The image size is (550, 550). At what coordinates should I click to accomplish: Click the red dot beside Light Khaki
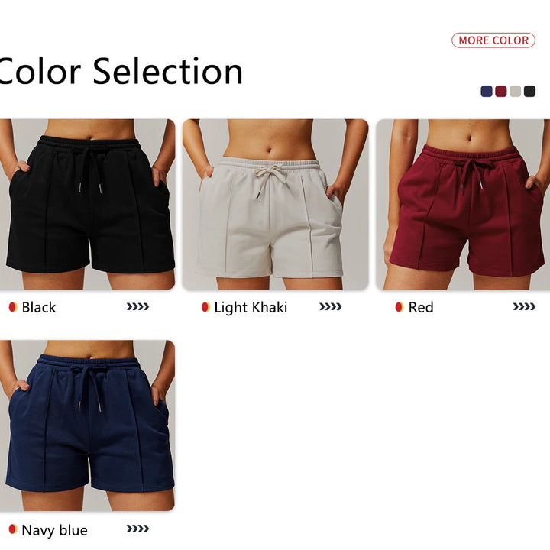click(205, 307)
